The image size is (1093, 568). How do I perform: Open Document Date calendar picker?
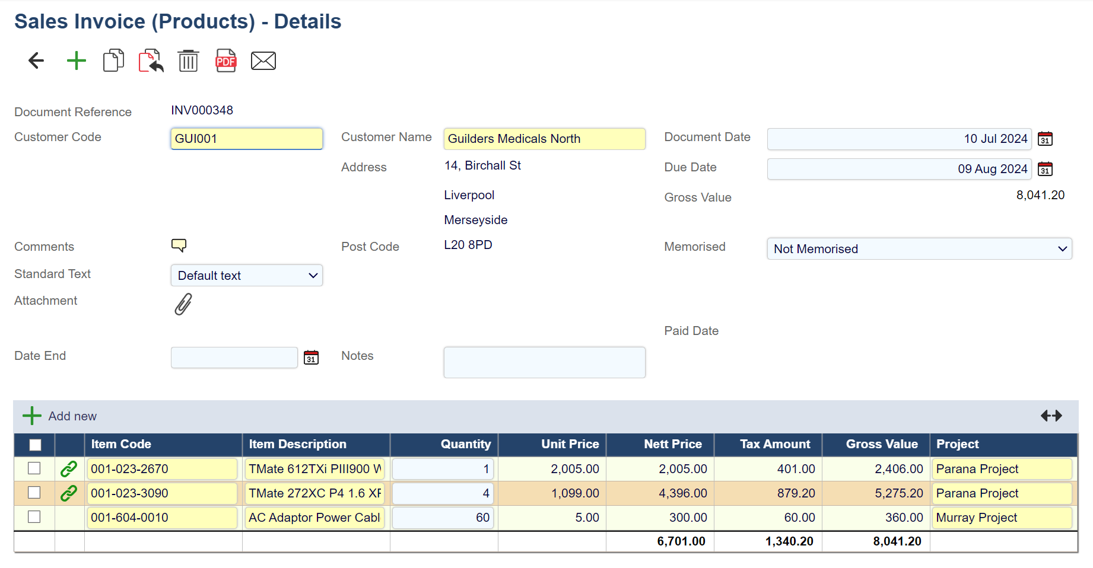[1045, 139]
